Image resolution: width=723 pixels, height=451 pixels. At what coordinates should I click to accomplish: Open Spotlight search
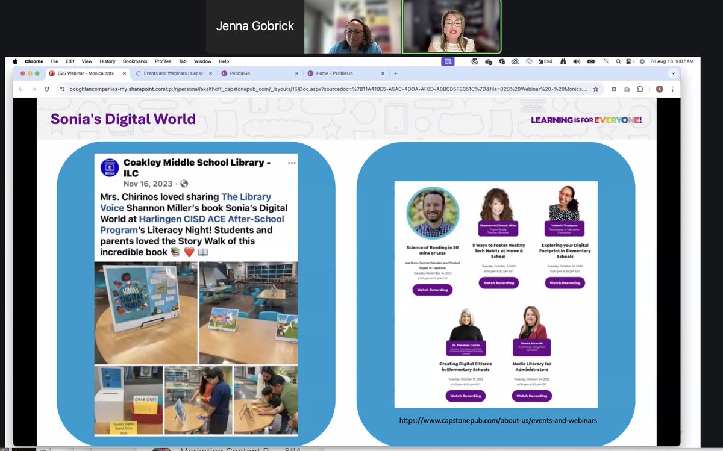(619, 61)
